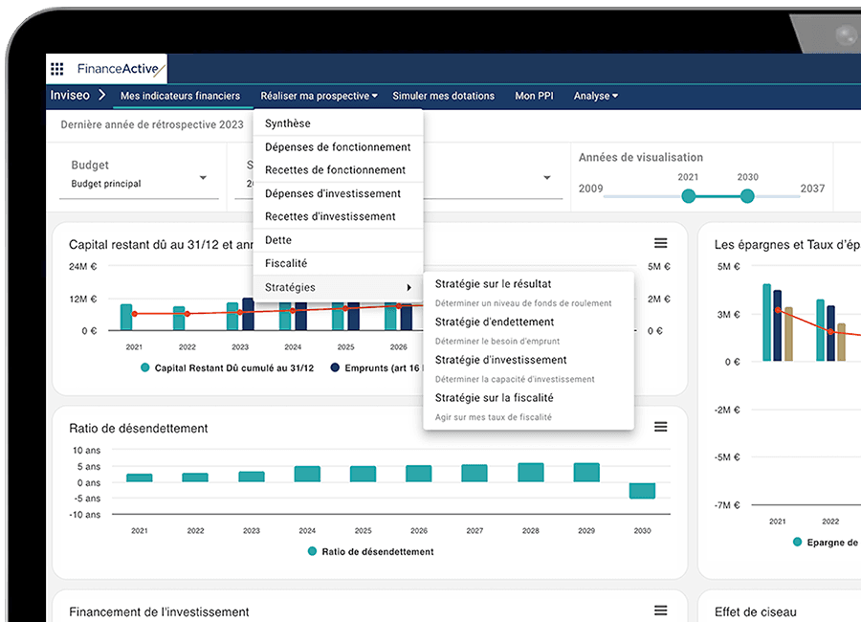Open Capital restant dû chart hamburger menu

[x=660, y=243]
